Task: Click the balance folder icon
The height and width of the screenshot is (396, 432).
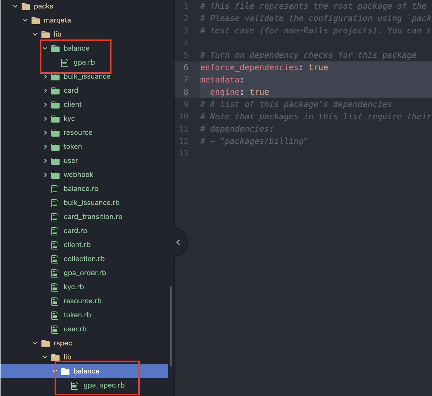Action: (55, 48)
